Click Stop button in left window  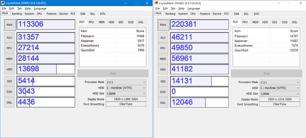113,73
